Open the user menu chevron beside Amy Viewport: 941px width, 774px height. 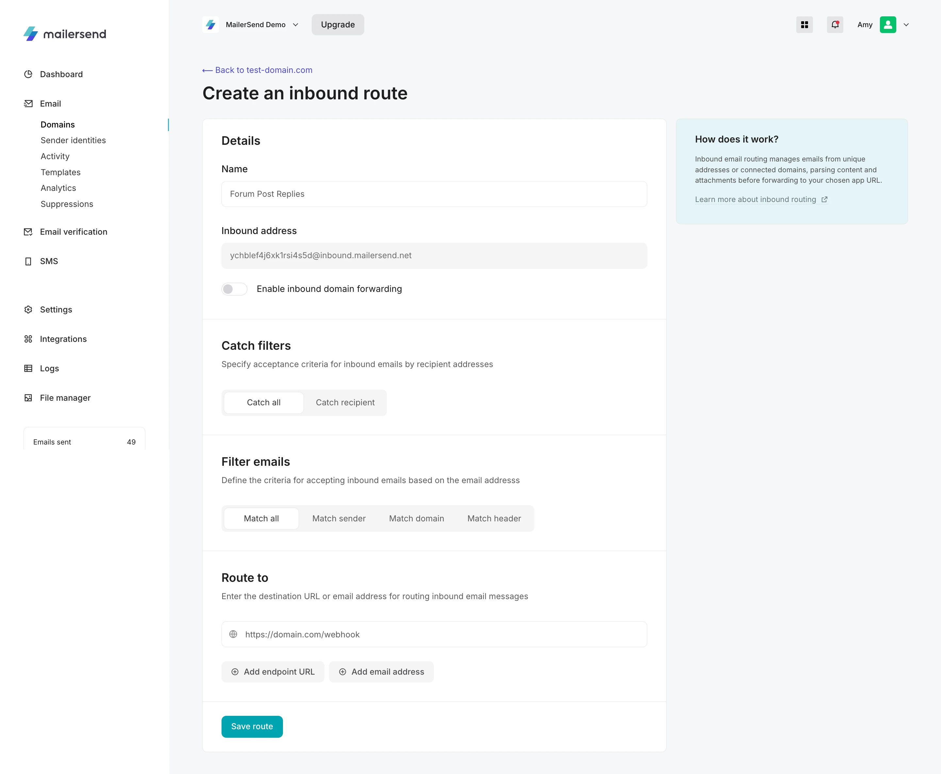pos(906,25)
